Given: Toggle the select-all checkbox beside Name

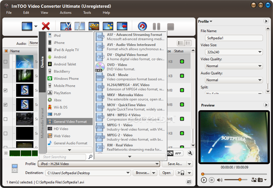Looking at the screenshot, I should click(6, 51).
